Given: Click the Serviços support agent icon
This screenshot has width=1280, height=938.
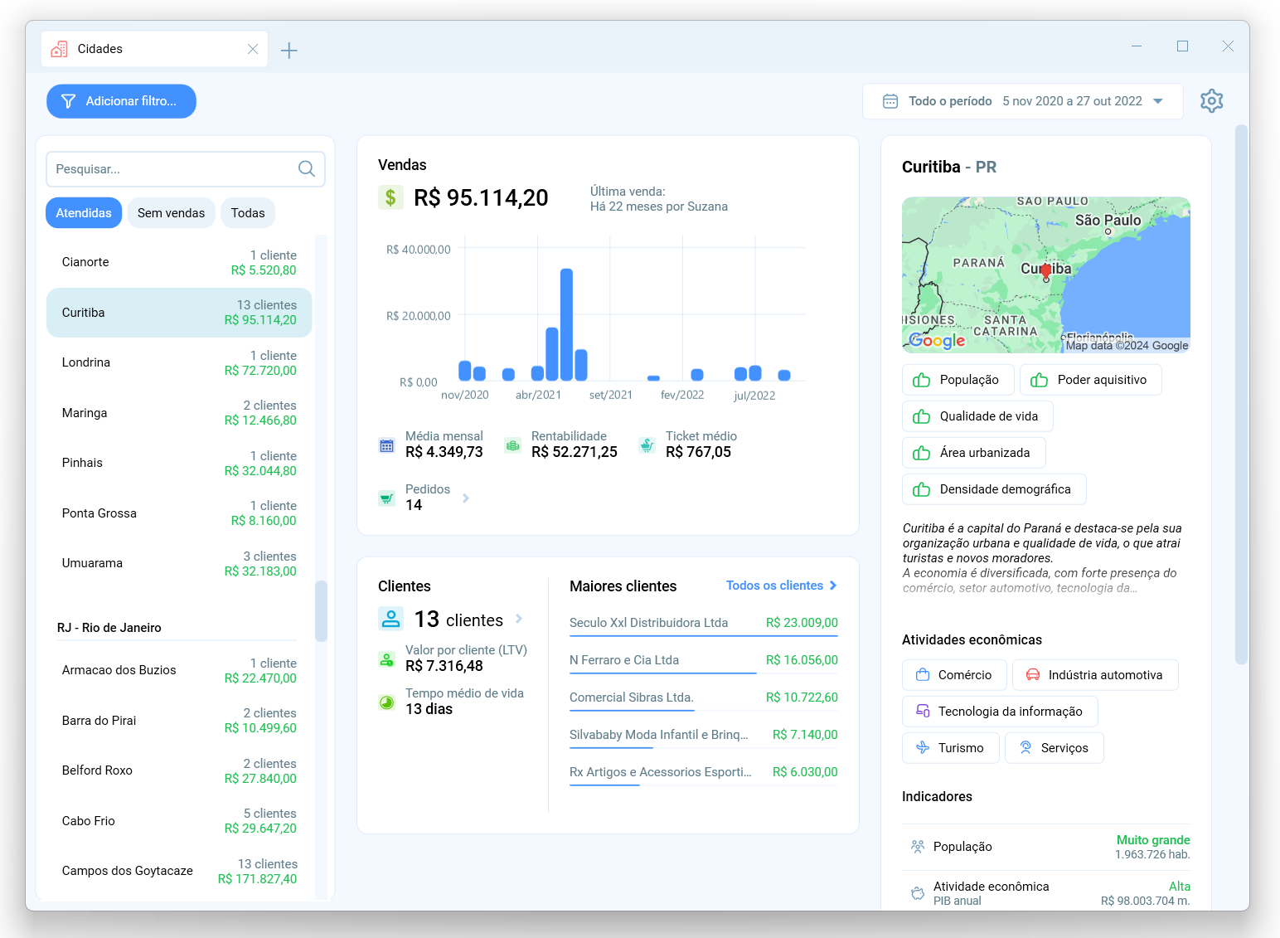Looking at the screenshot, I should 1025,748.
